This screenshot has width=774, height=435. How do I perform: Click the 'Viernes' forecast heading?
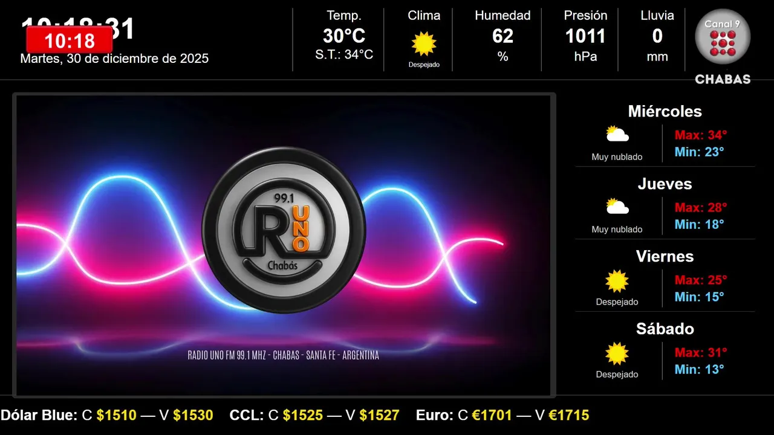click(665, 256)
